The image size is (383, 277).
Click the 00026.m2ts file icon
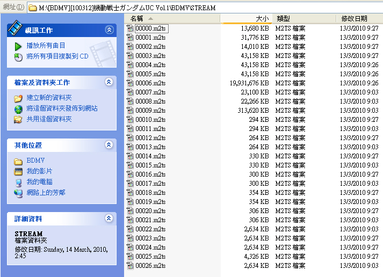[130, 266]
